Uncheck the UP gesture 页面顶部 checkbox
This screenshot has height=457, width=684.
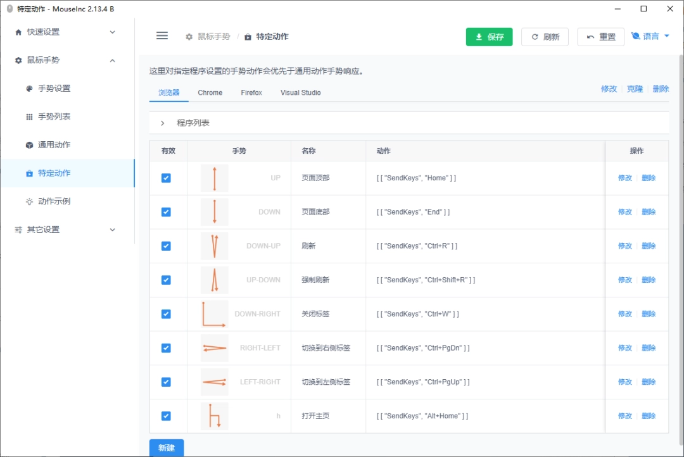[x=166, y=178]
